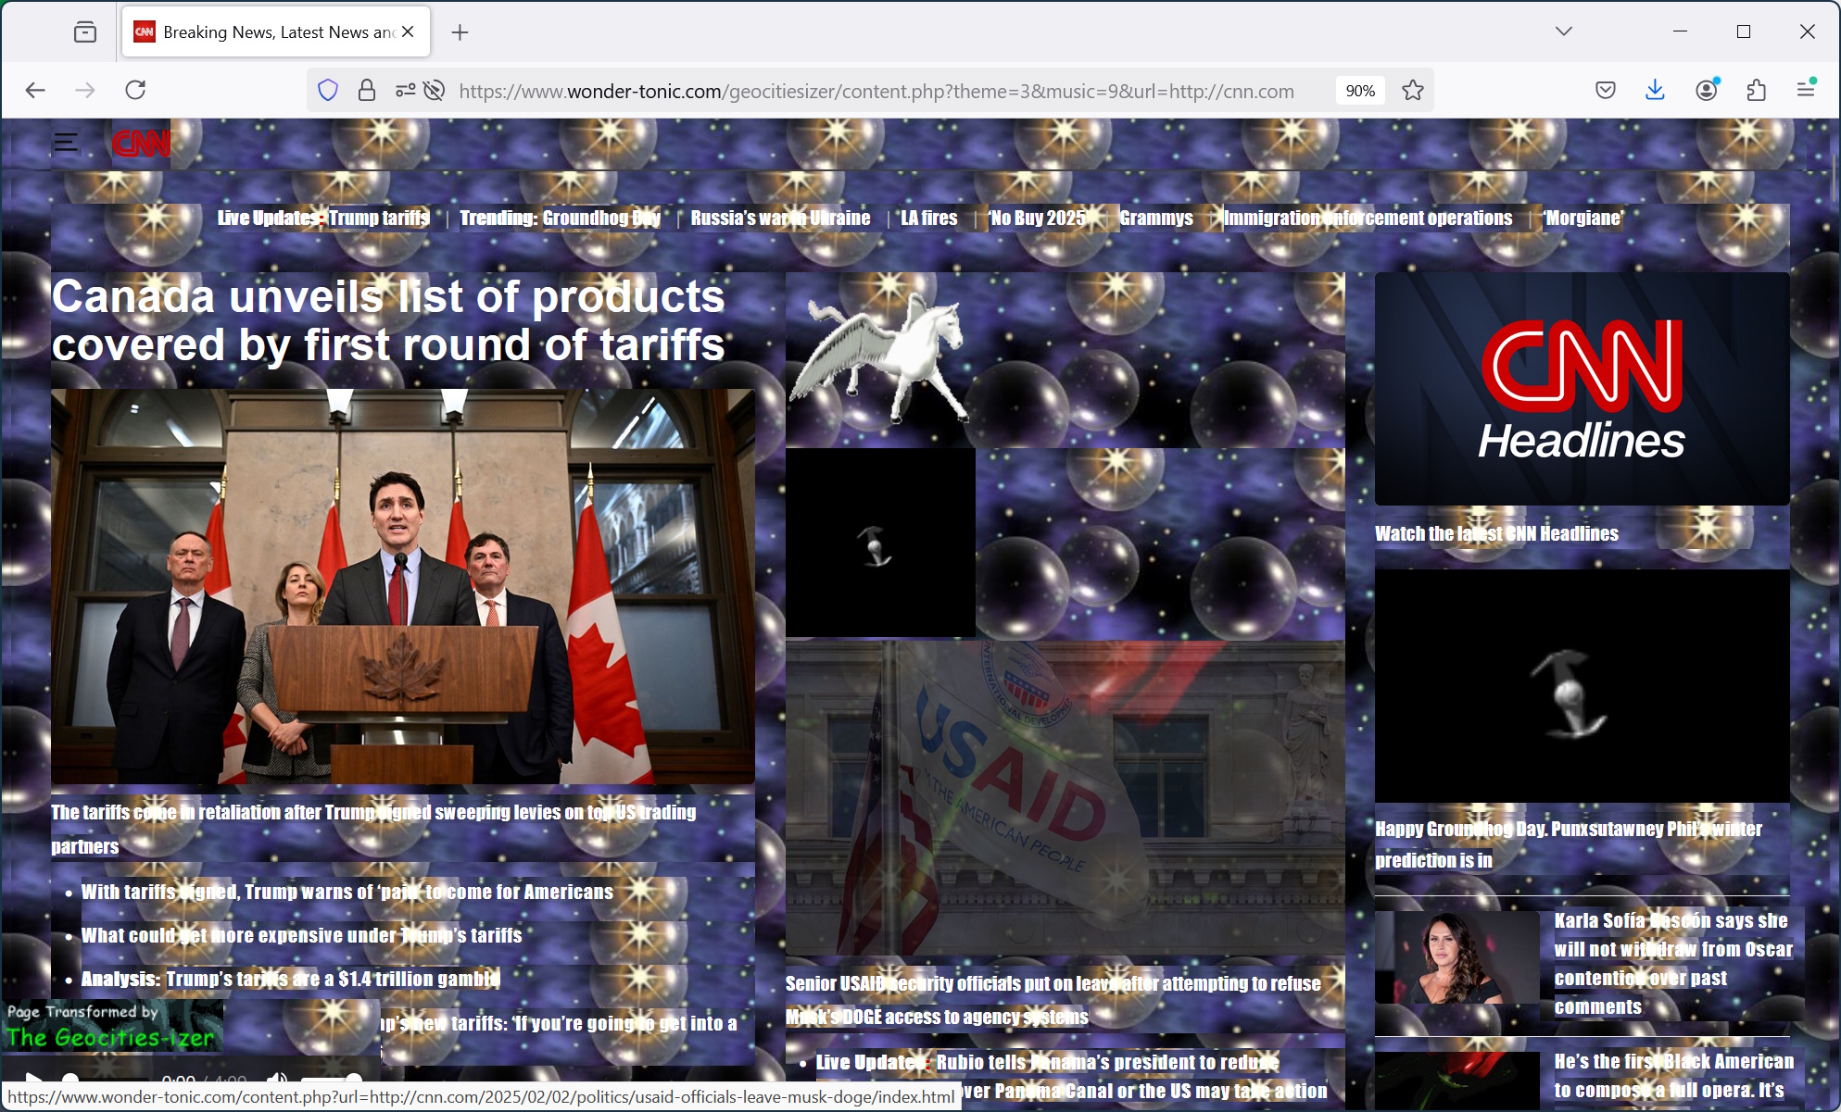
Task: Focus the URL address bar
Action: coord(876,91)
